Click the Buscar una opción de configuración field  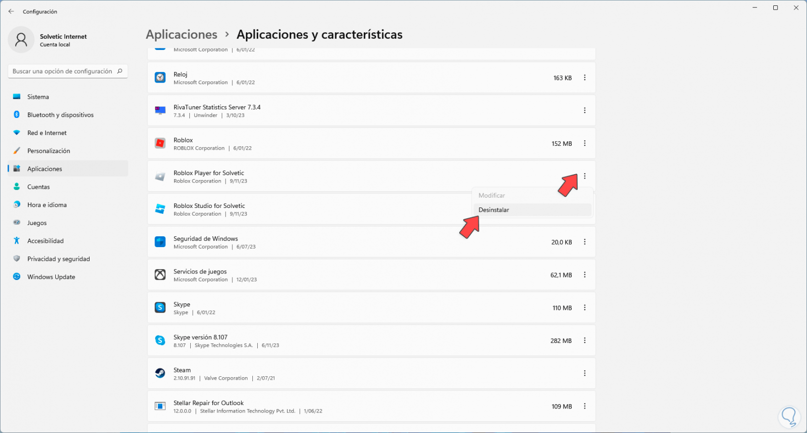62,71
